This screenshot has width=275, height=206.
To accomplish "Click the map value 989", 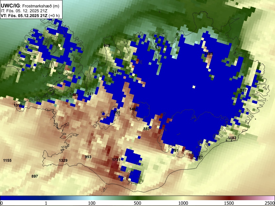I will click(x=107, y=46).
